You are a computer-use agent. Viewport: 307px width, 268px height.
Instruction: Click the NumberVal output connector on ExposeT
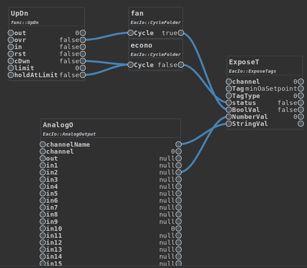(x=300, y=116)
